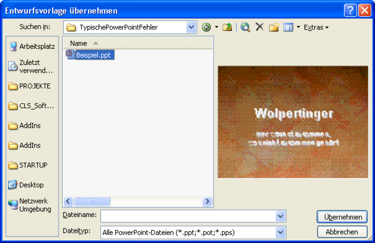Click the file list's right scroll arrow

pos(207,202)
